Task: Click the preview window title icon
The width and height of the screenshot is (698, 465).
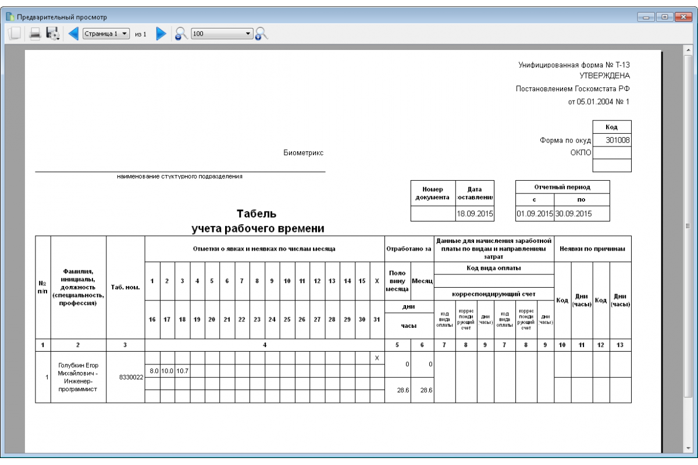Action: [x=9, y=17]
